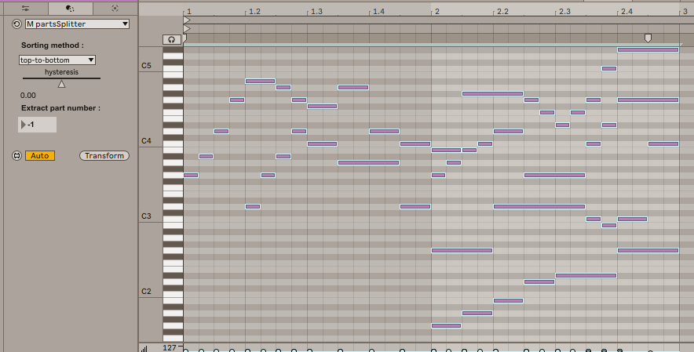
Task: Click the C5 label on piano roll
Action: click(147, 65)
